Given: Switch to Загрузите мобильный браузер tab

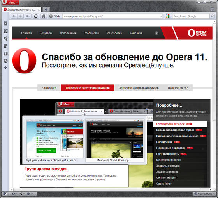Looking at the screenshot, I should pyautogui.click(x=139, y=88).
